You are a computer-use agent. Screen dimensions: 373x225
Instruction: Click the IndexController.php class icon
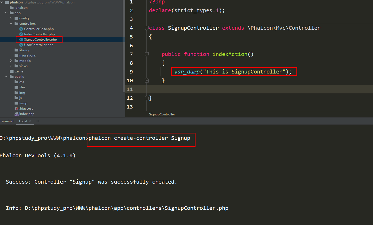21,34
